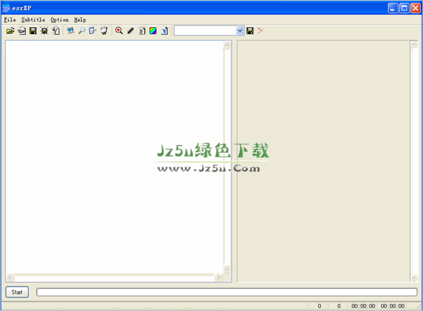
Task: Click the page with blue arrow icon
Action: click(x=165, y=31)
